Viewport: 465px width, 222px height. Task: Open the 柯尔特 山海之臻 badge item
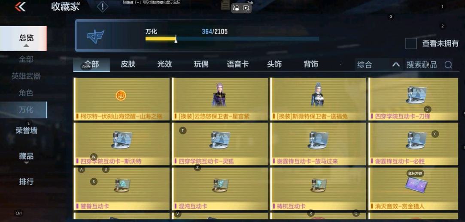pos(122,99)
